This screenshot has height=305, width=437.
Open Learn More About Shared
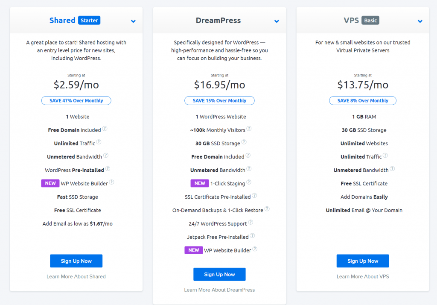point(76,276)
